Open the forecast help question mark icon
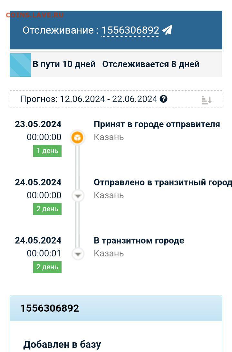 (163, 99)
